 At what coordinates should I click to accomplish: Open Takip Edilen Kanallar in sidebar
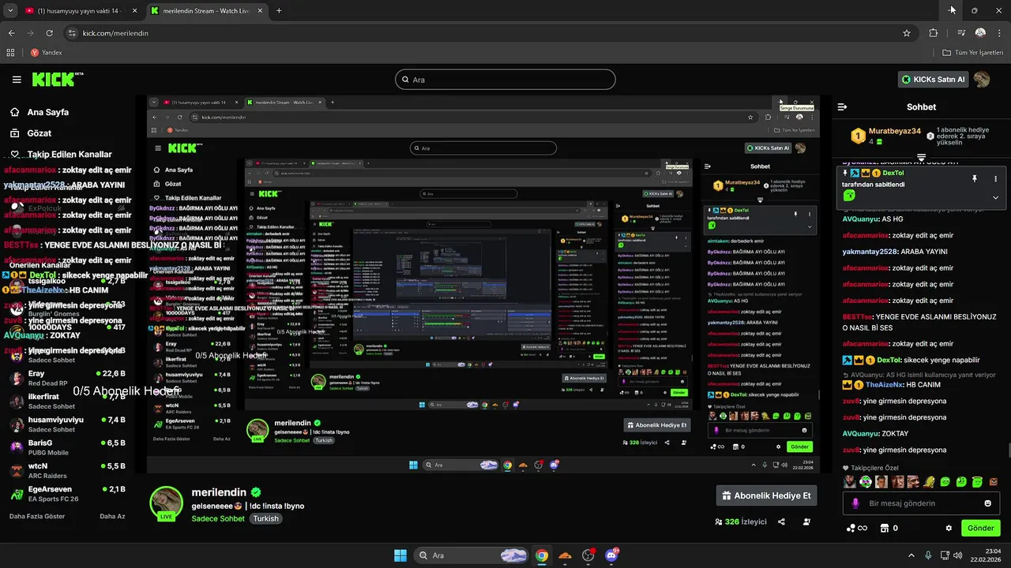pos(61,155)
